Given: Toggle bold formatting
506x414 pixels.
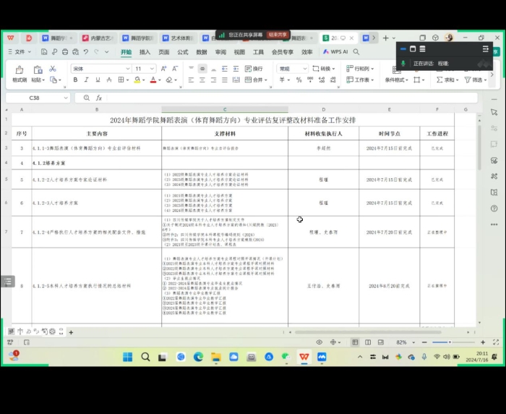Looking at the screenshot, I should point(75,80).
